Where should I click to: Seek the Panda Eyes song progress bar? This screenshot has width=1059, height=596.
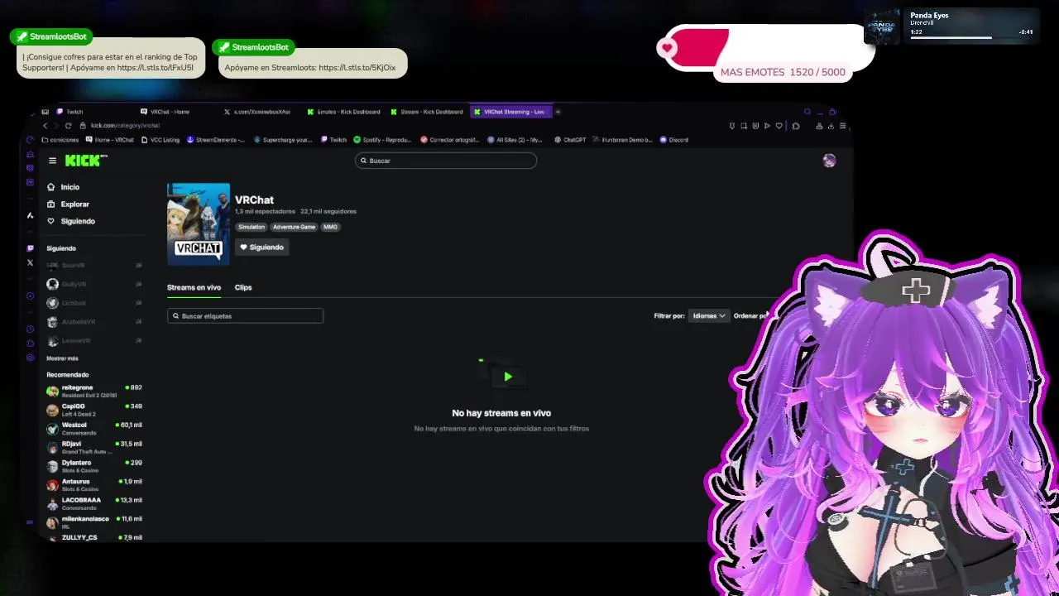(971, 37)
